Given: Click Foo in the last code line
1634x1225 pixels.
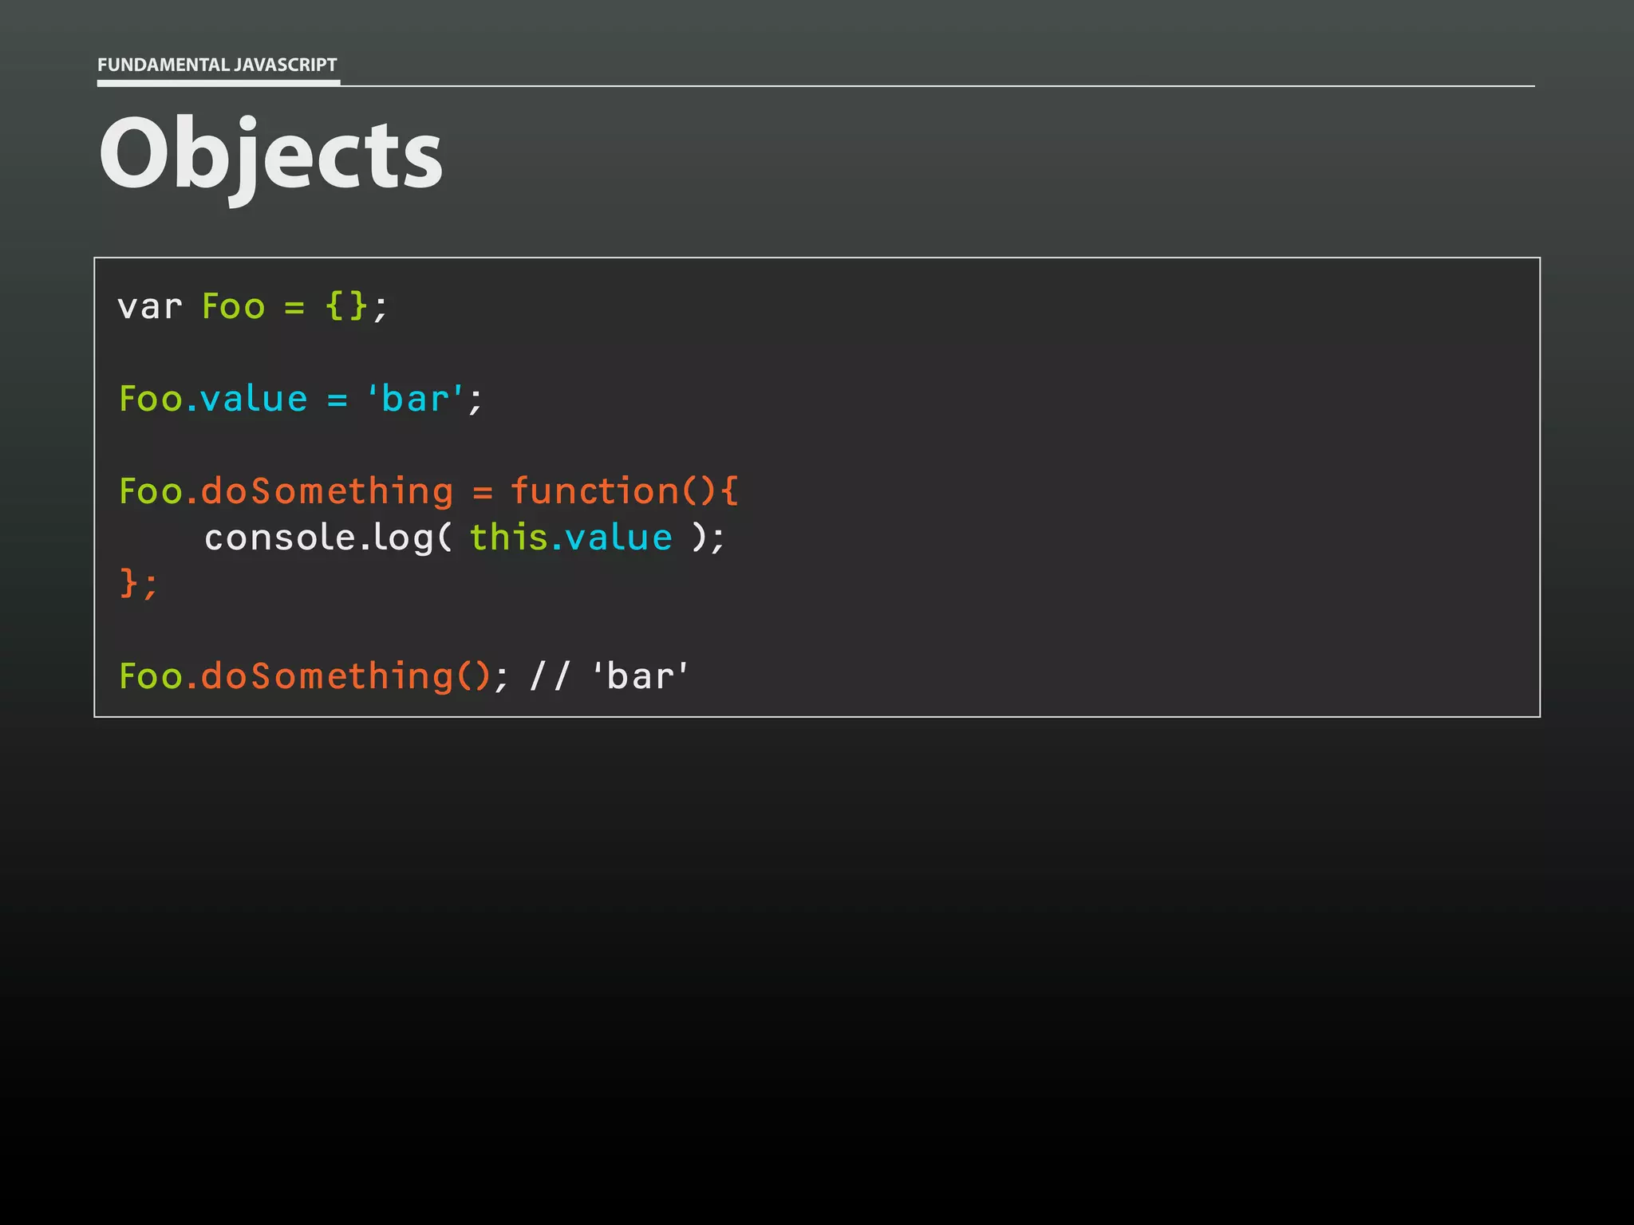Looking at the screenshot, I should (151, 676).
